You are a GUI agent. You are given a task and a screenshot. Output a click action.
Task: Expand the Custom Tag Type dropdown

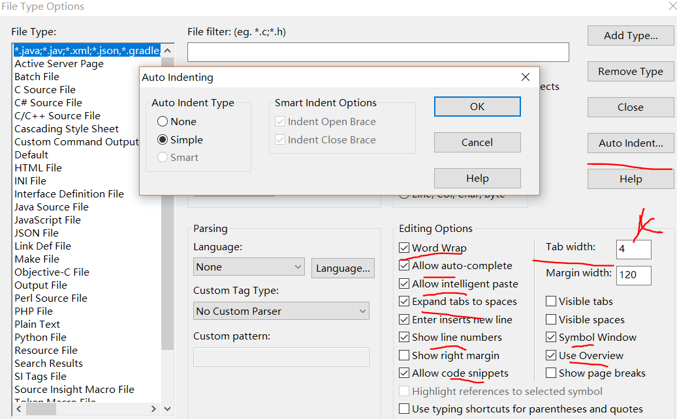click(281, 311)
